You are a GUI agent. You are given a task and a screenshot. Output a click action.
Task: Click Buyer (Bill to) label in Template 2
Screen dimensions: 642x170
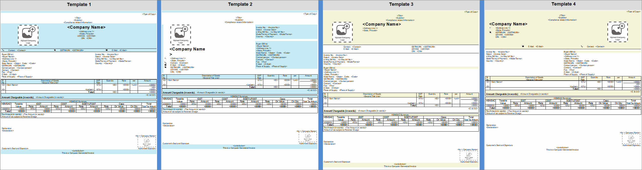coord(262,44)
